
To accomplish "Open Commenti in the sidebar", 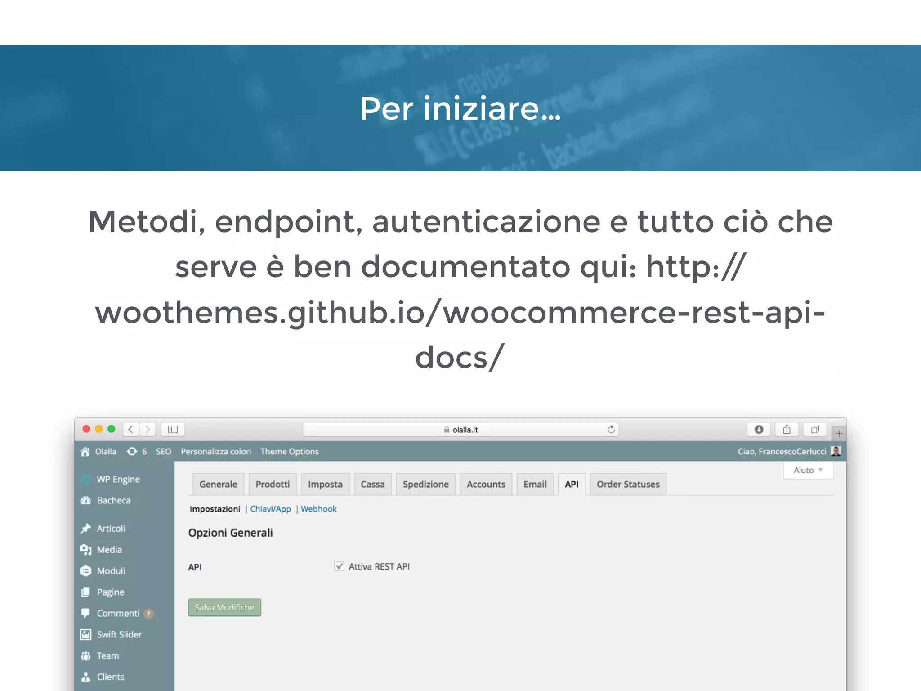I will [118, 613].
